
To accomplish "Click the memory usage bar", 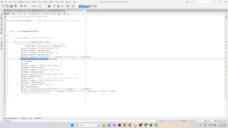I will 84,6.
